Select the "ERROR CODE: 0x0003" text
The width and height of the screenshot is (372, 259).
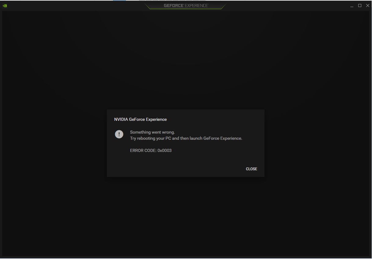tap(151, 150)
